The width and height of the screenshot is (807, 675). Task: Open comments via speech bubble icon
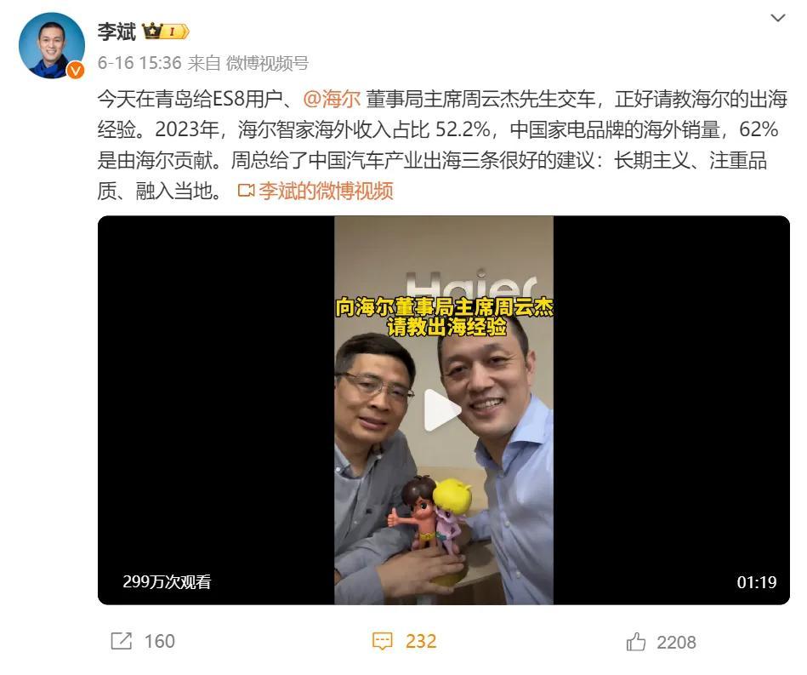(x=383, y=642)
